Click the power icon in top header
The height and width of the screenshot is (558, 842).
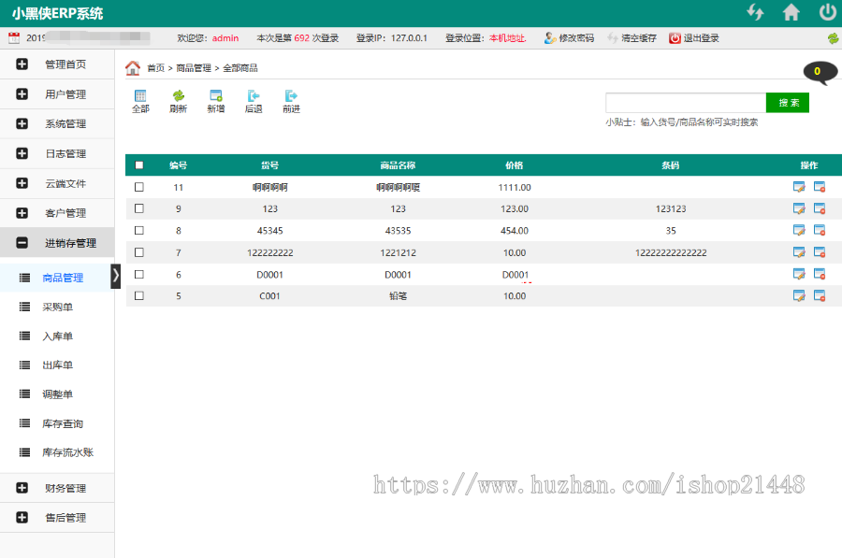click(828, 12)
